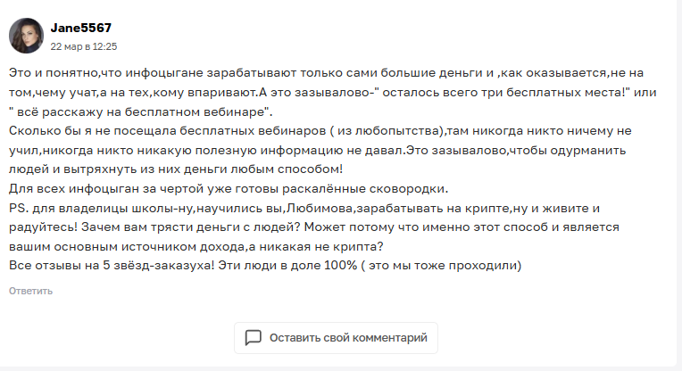Screen dimensions: 682x371
Task: Click PS. at the postscript start
Action: click(18, 208)
